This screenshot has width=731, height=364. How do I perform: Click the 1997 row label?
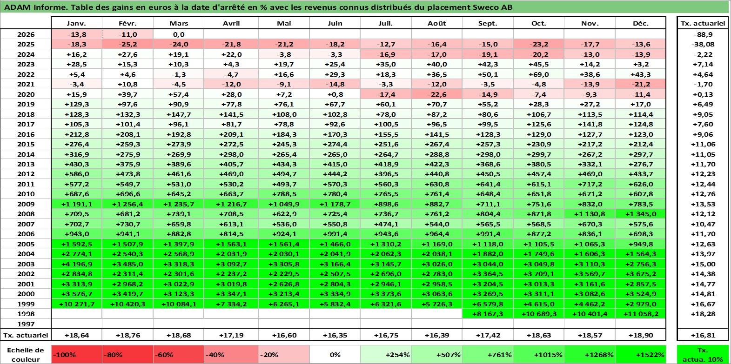coord(26,324)
